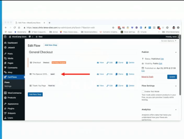Click the WordPress logo icon
Image resolution: width=184 pixels, height=139 pixels.
tap(5, 37)
